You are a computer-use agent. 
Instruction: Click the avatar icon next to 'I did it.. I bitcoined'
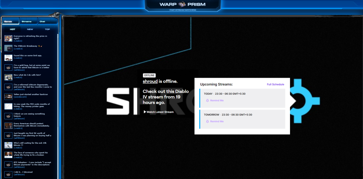pyautogui.click(x=9, y=174)
